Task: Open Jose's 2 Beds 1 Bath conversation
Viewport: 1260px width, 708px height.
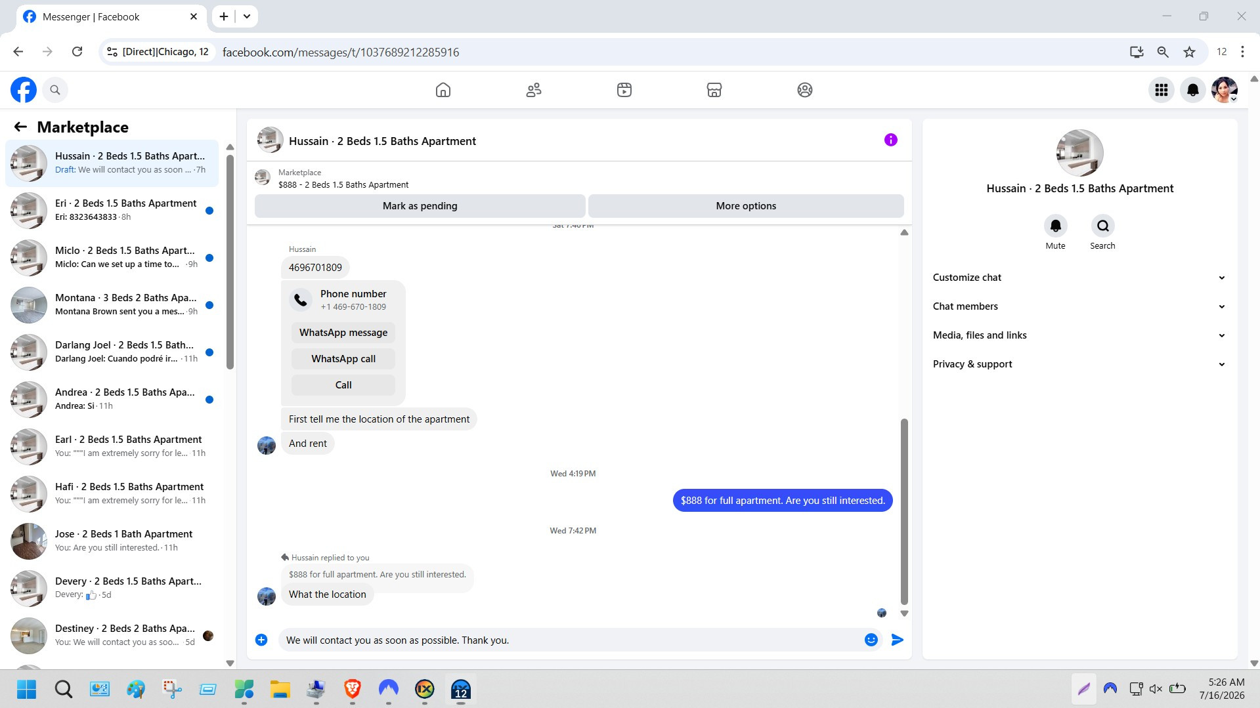Action: click(112, 541)
